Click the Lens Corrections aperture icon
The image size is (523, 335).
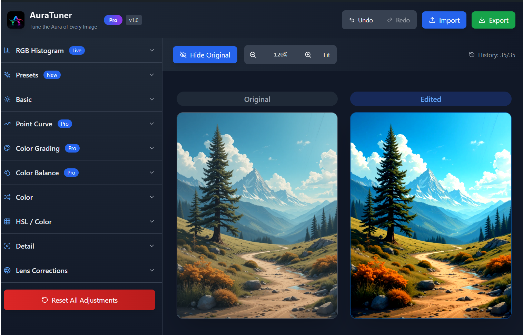(7, 270)
